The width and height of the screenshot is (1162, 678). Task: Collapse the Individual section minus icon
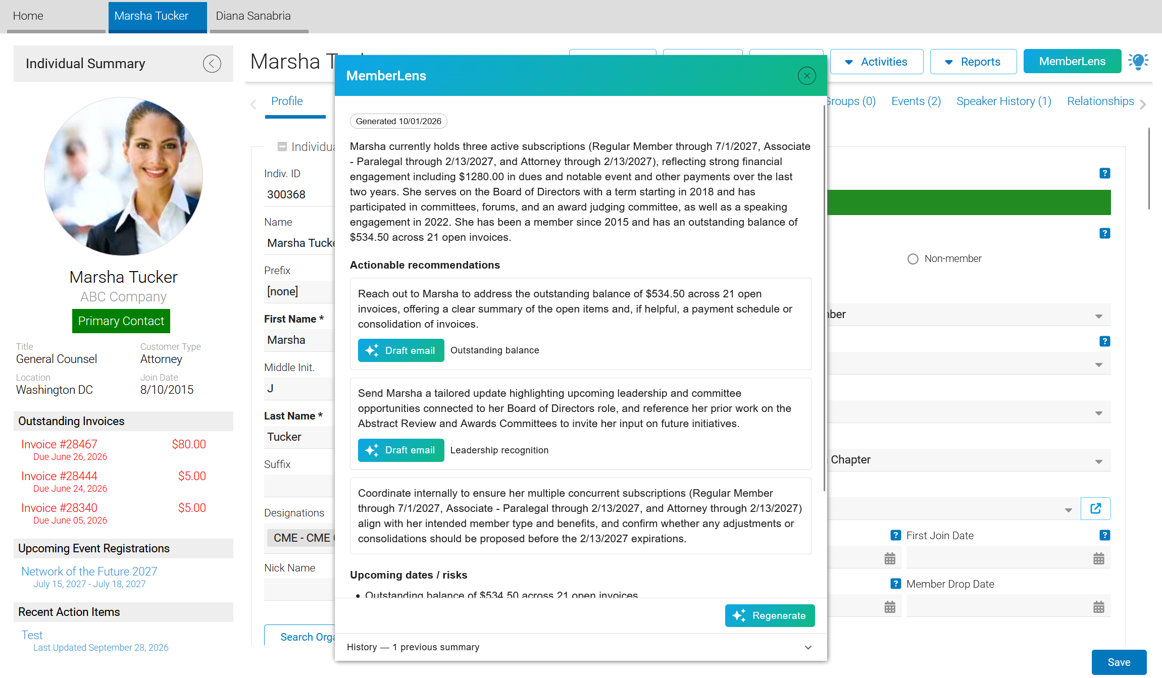click(x=282, y=146)
